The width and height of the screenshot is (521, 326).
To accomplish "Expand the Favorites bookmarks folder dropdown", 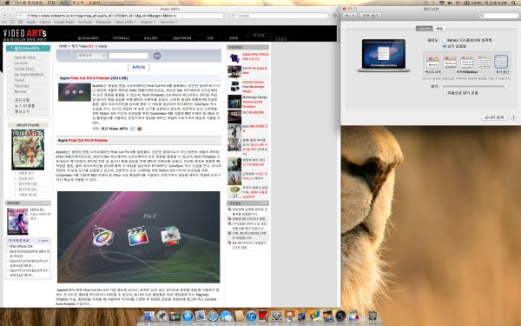I will coord(168,22).
